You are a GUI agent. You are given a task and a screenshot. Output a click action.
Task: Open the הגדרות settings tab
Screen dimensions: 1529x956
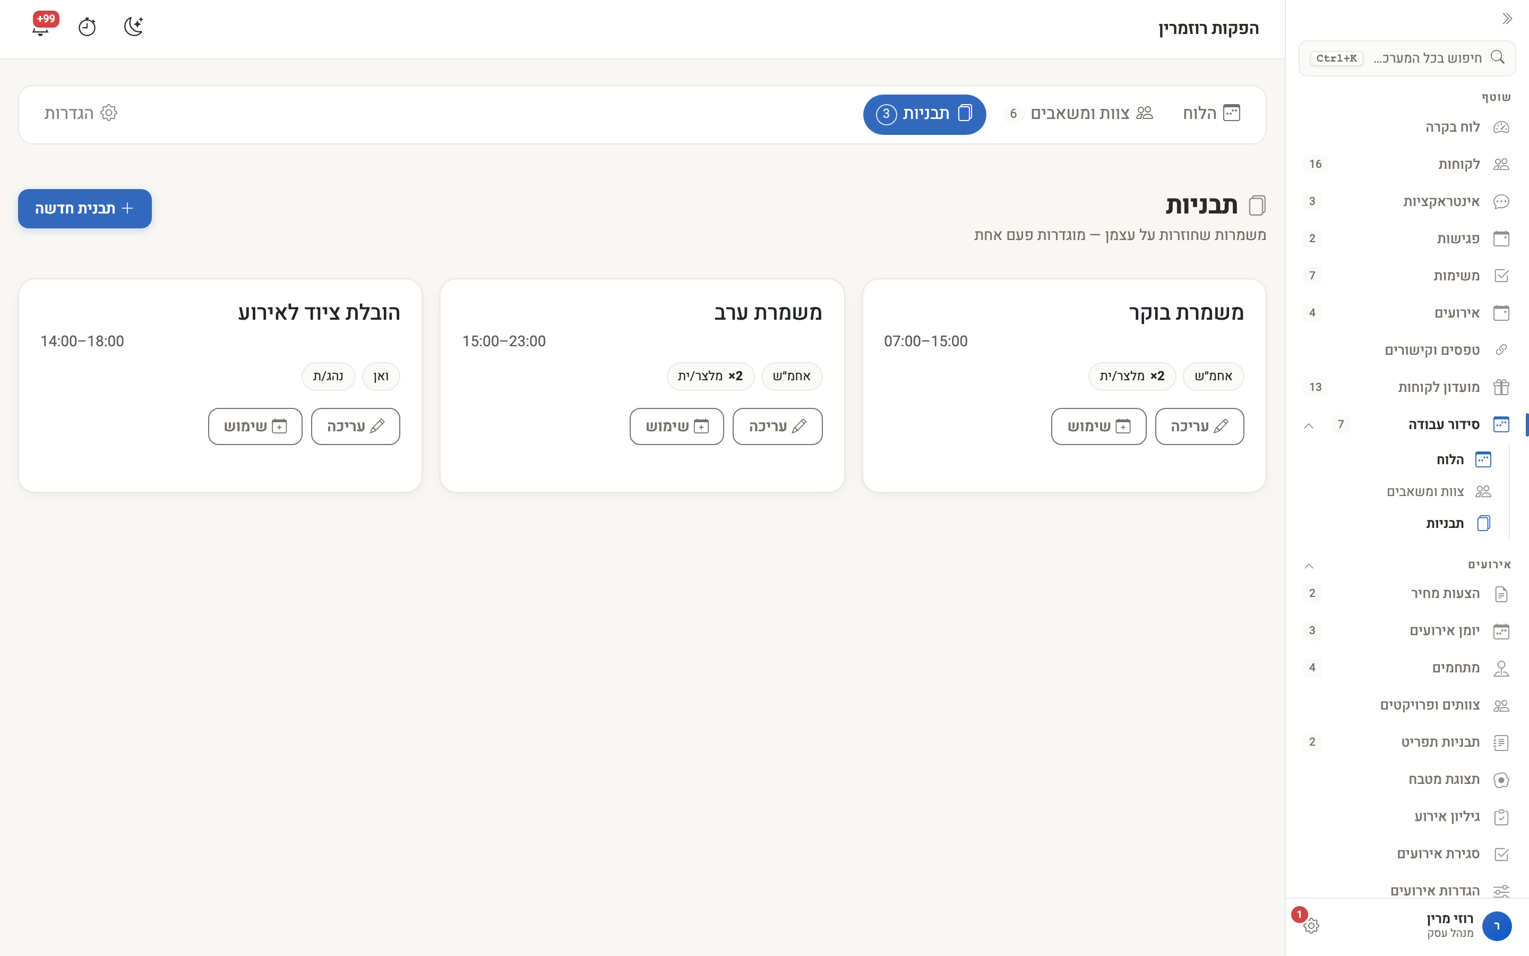pyautogui.click(x=81, y=114)
